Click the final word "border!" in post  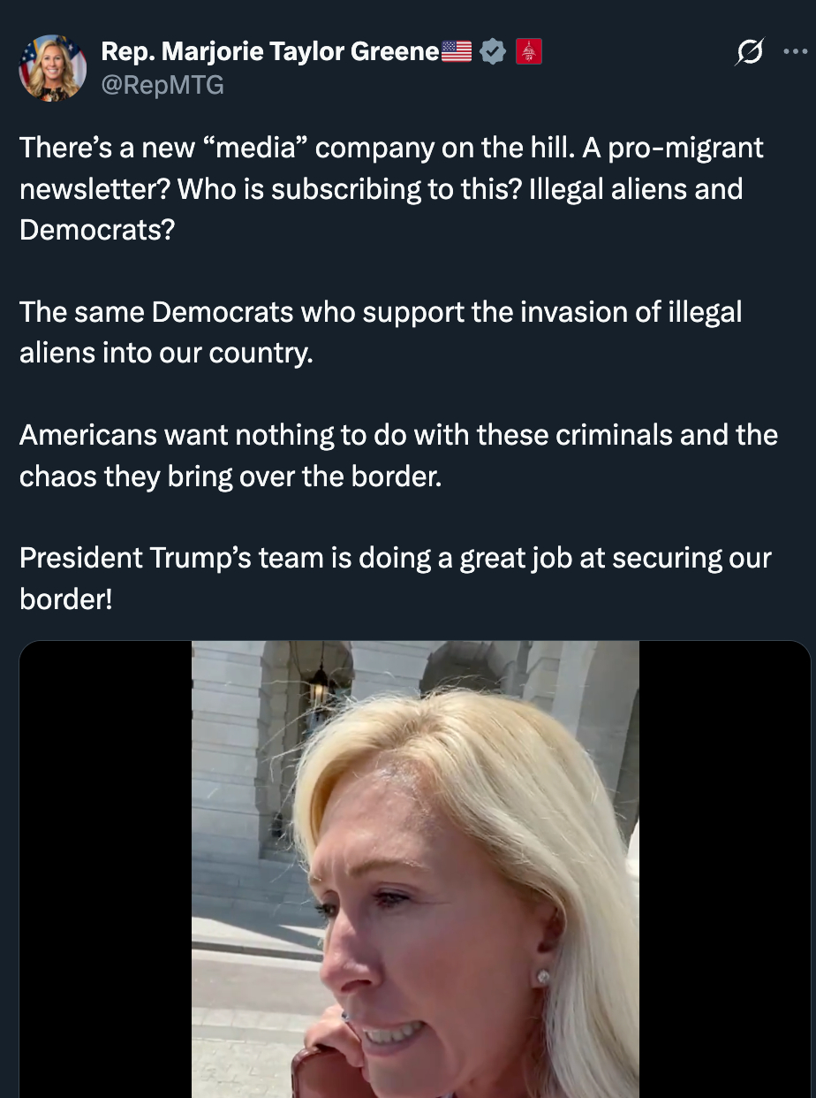tap(66, 599)
